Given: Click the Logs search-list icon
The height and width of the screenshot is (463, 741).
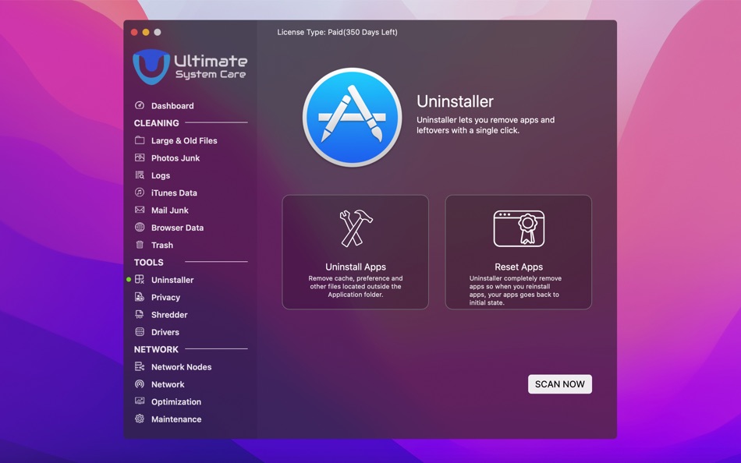Looking at the screenshot, I should tap(140, 175).
